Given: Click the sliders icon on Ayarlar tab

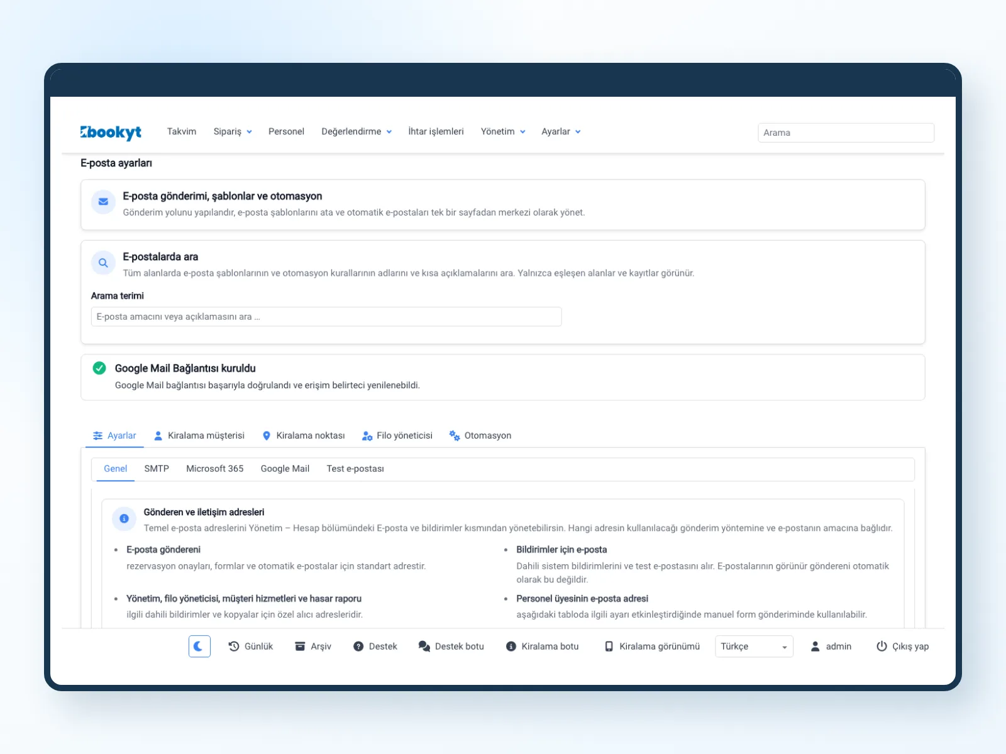Looking at the screenshot, I should [x=98, y=435].
